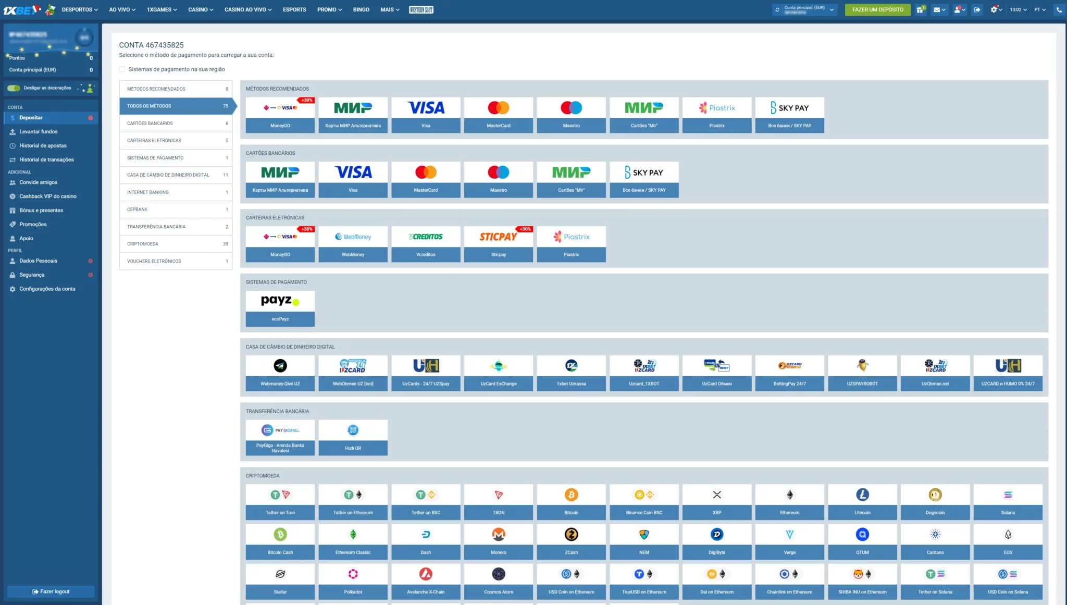Choose Visa under Métodos Recomendados
The width and height of the screenshot is (1067, 605).
[426, 115]
